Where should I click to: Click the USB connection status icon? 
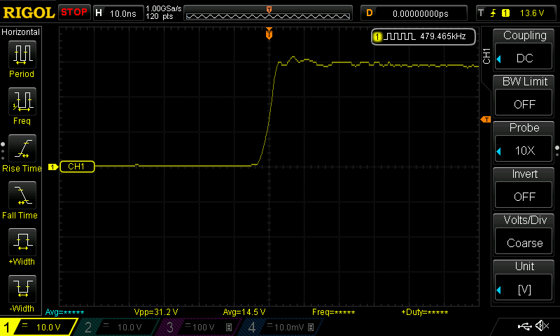[524, 326]
